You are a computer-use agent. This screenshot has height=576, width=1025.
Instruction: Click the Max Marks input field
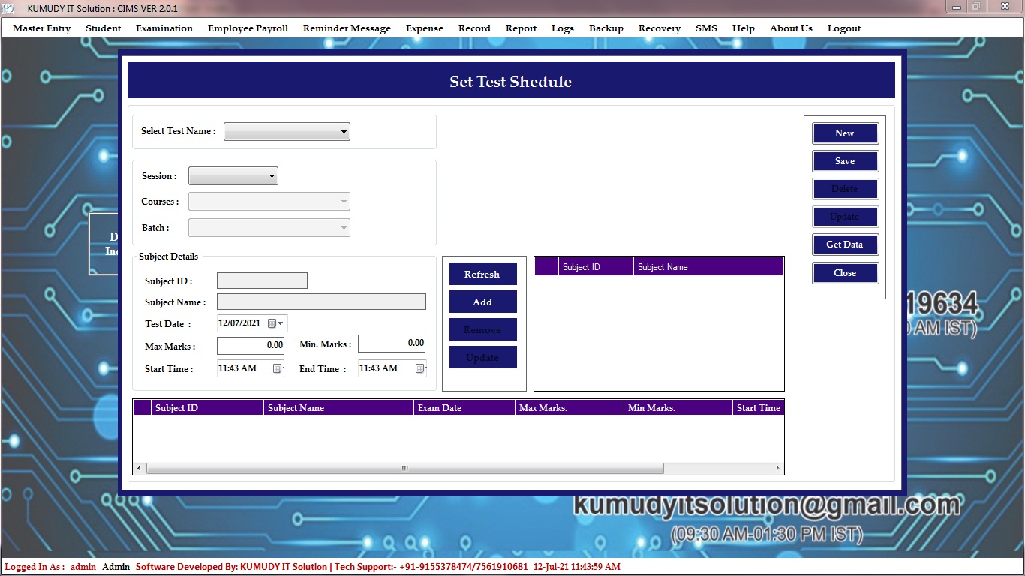pyautogui.click(x=250, y=346)
